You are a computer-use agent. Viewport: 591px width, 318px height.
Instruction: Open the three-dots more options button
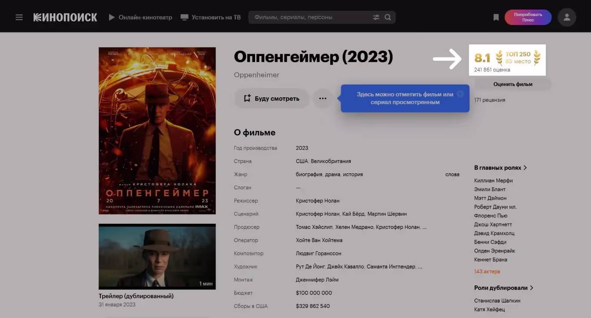(322, 99)
